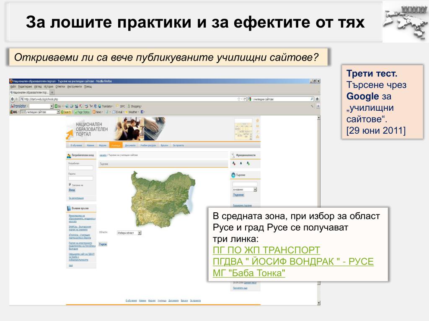The width and height of the screenshot is (429, 321).
Task: Click the right panel search text field
Action: coord(245,184)
